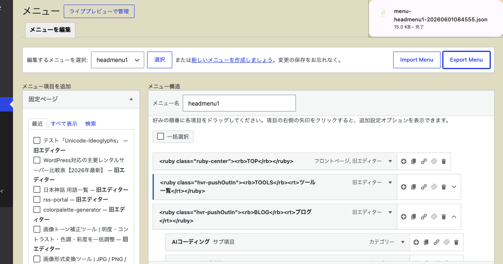Switch to the メニューを編集 tab
Image resolution: width=503 pixels, height=264 pixels.
tap(50, 30)
